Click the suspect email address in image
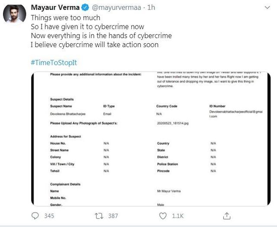Viewport: 277px width, 227px height. coord(236,114)
